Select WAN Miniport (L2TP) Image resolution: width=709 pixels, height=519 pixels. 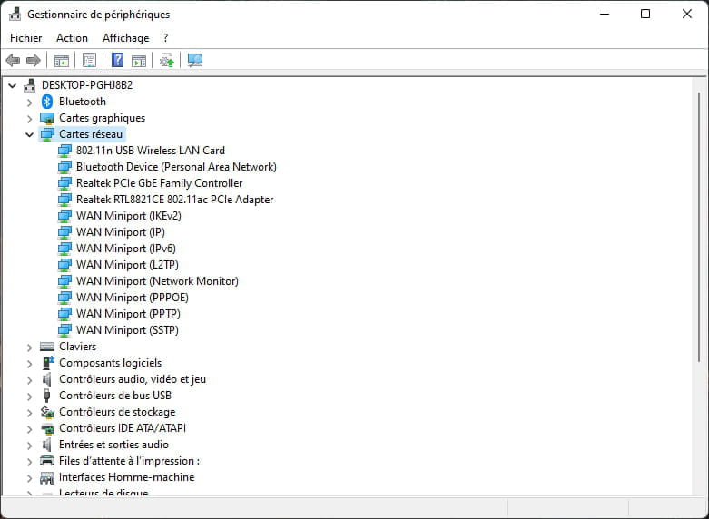127,264
